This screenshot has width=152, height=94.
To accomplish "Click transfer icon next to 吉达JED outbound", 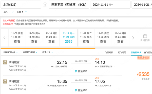I will [76, 71].
